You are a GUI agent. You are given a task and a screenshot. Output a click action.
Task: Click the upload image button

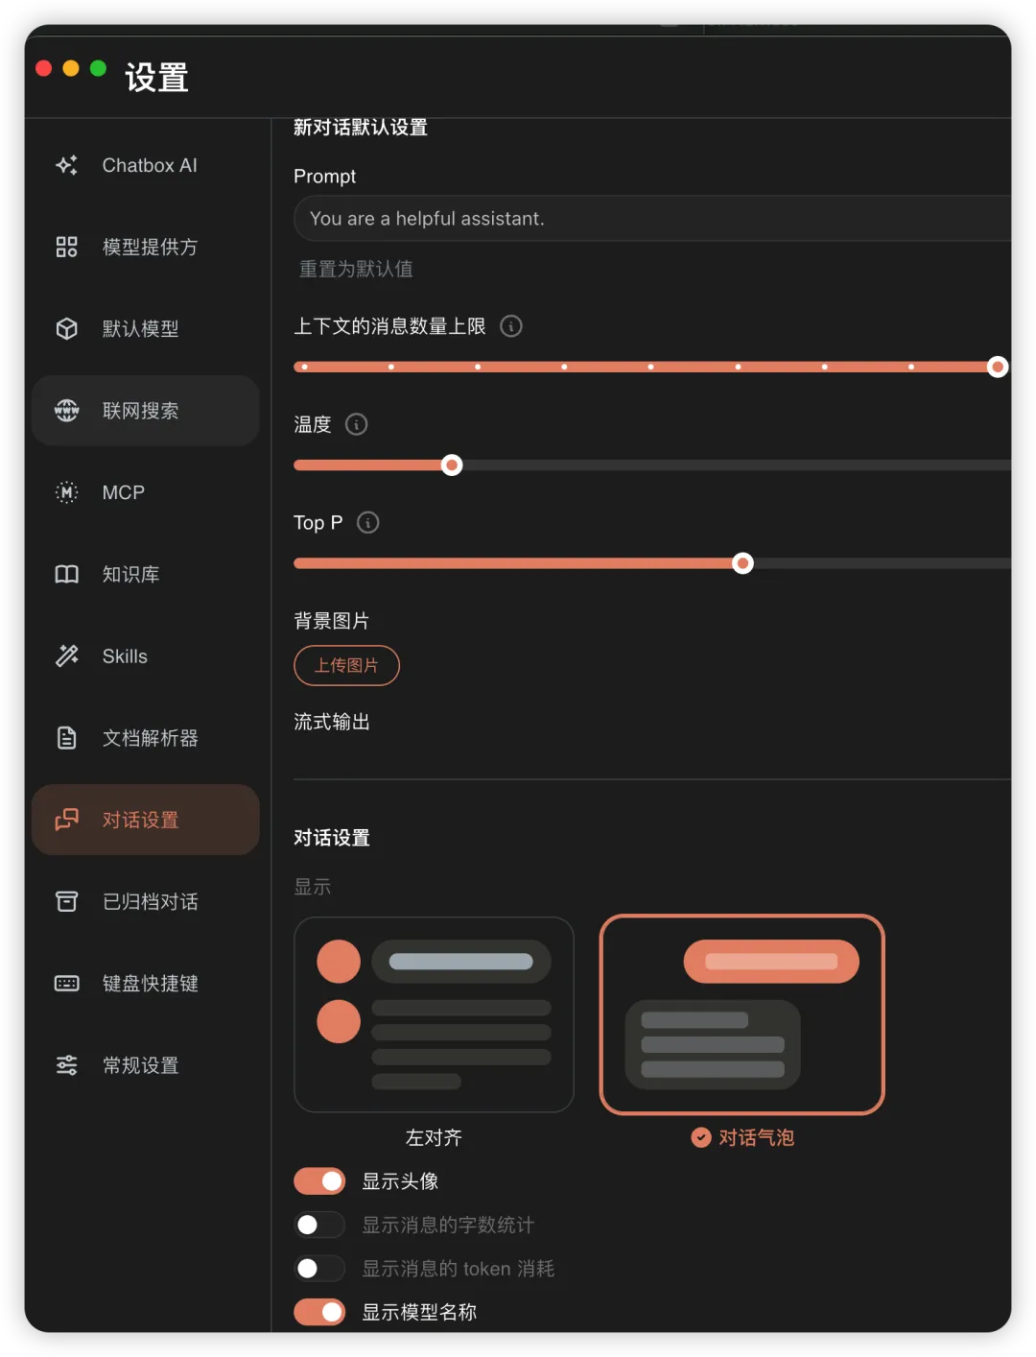pyautogui.click(x=346, y=665)
